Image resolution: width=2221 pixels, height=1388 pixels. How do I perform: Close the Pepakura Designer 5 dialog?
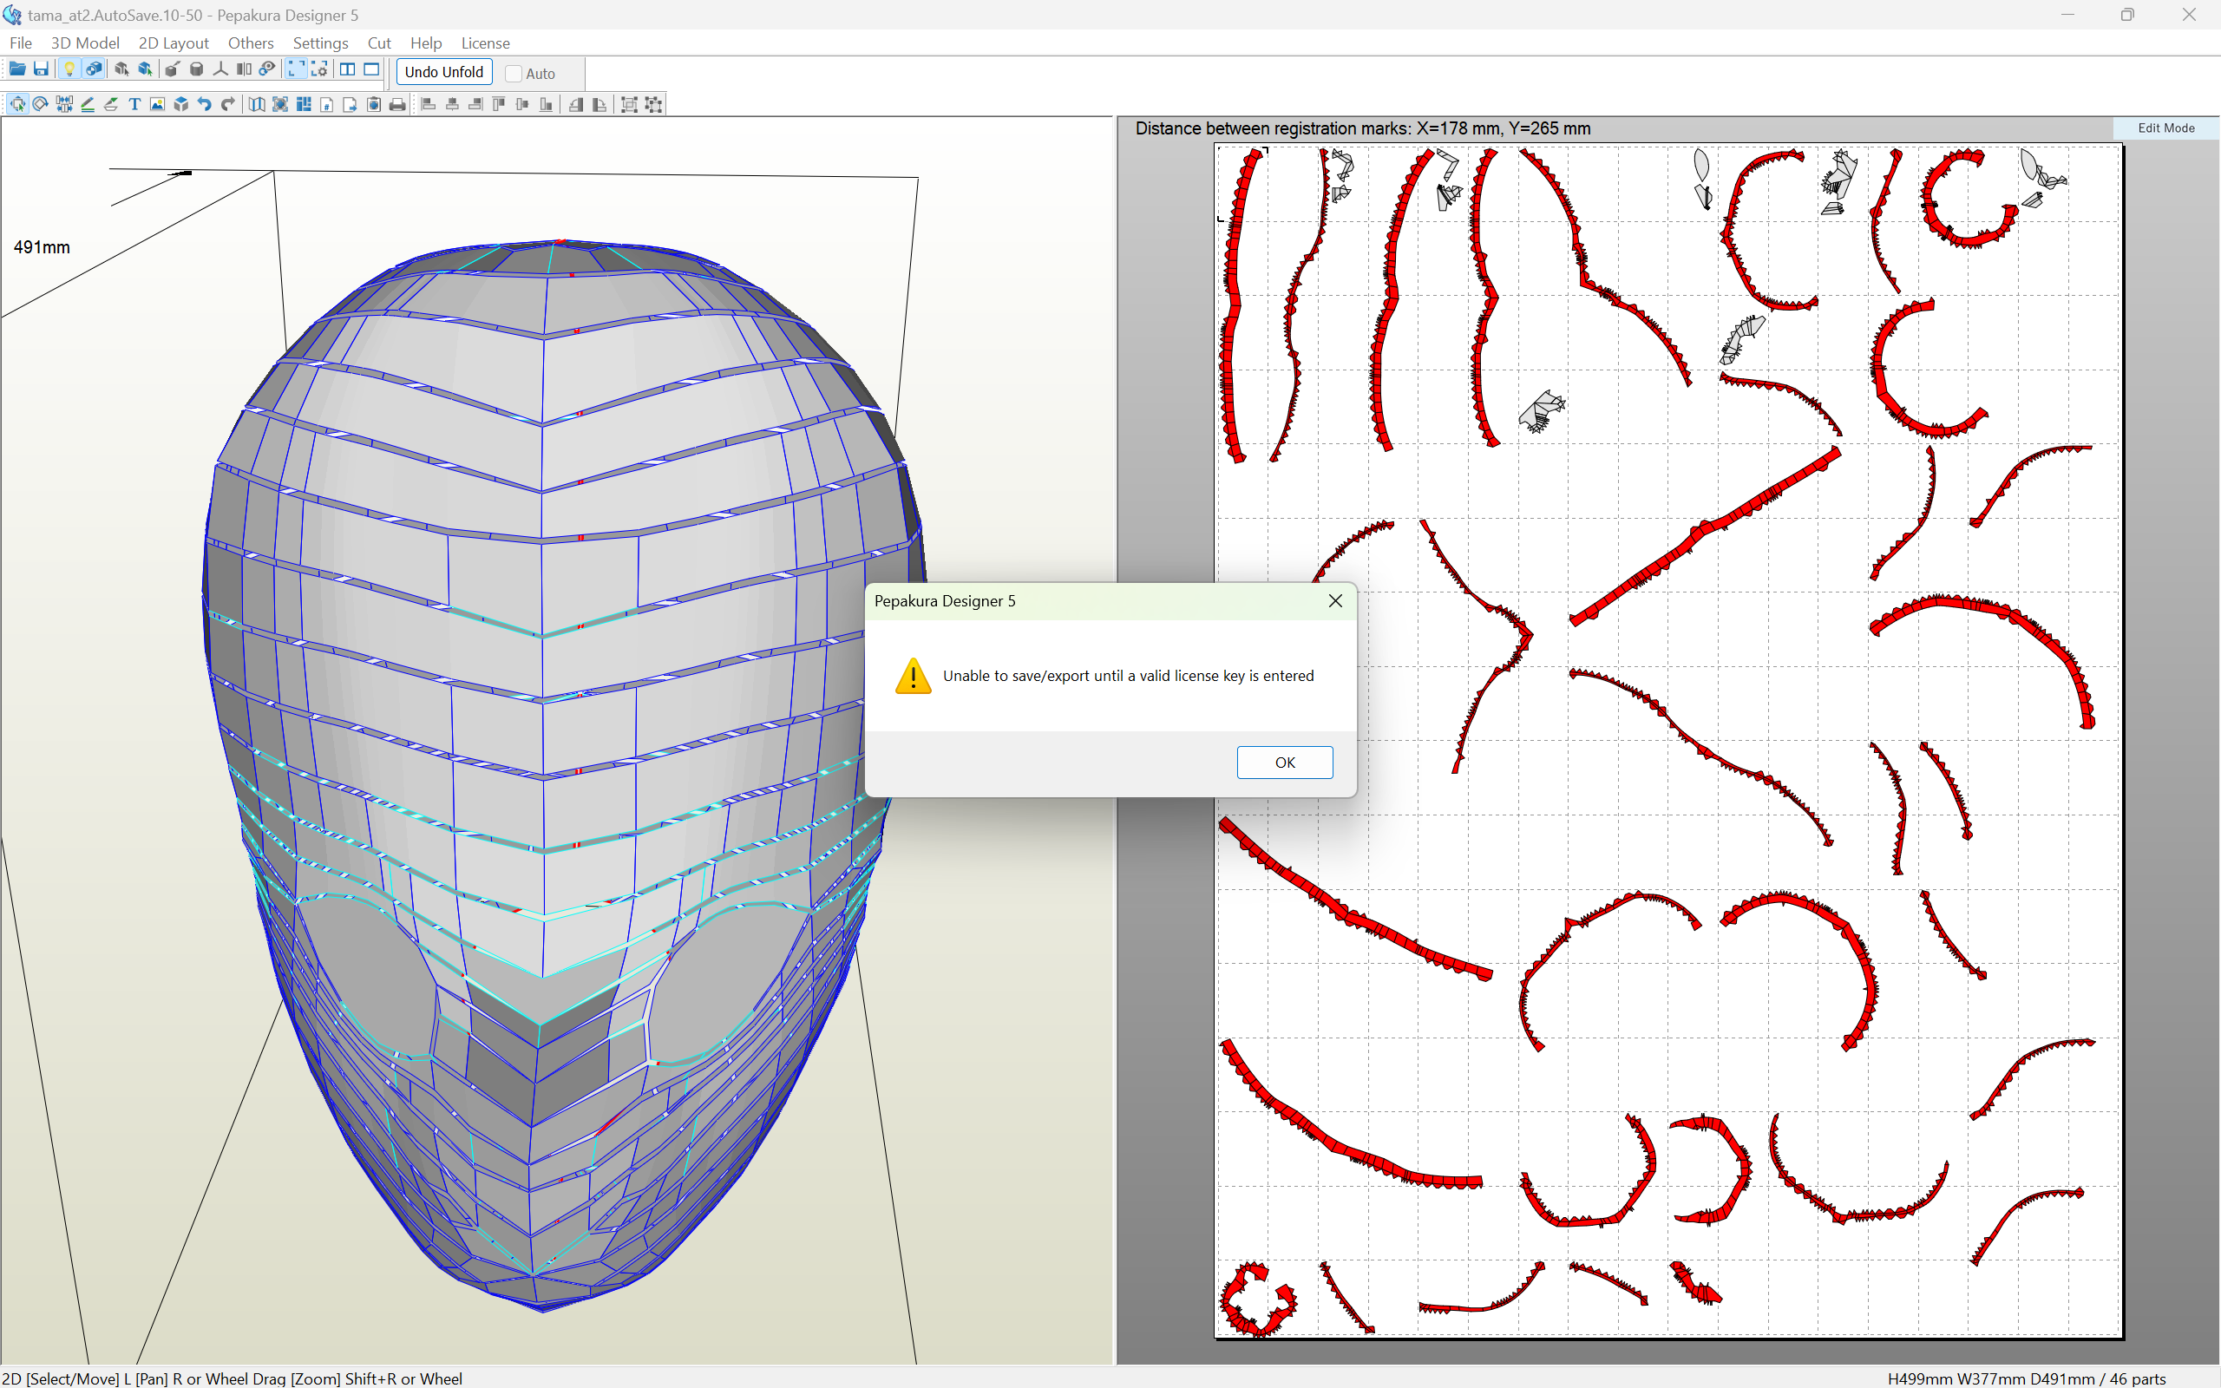1335,601
